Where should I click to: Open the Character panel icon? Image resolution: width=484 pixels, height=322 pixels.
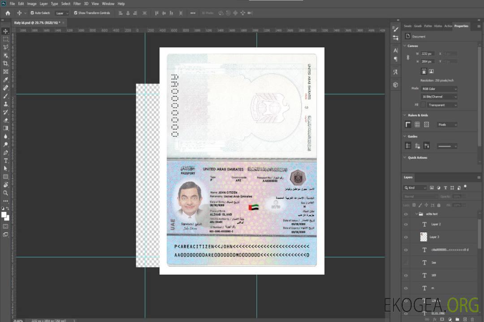pos(396,50)
